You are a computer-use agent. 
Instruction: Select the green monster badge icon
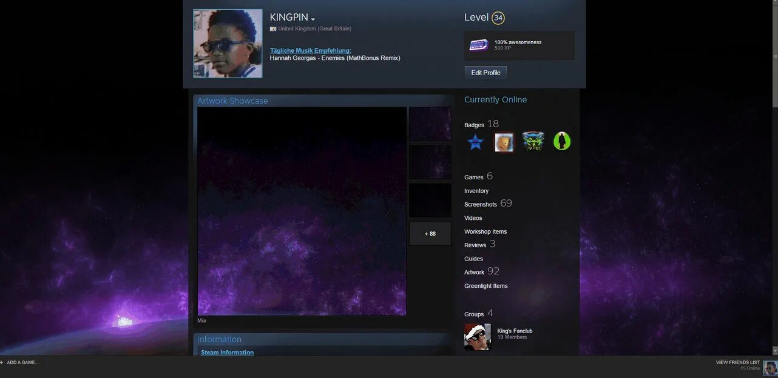pos(533,142)
